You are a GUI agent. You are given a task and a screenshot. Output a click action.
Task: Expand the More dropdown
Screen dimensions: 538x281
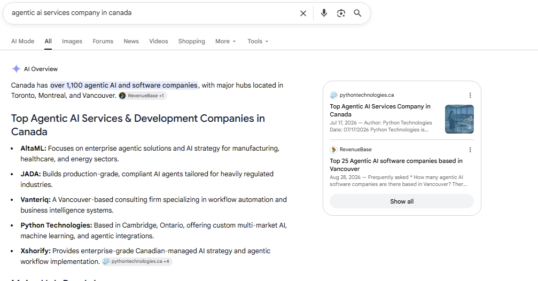[225, 41]
